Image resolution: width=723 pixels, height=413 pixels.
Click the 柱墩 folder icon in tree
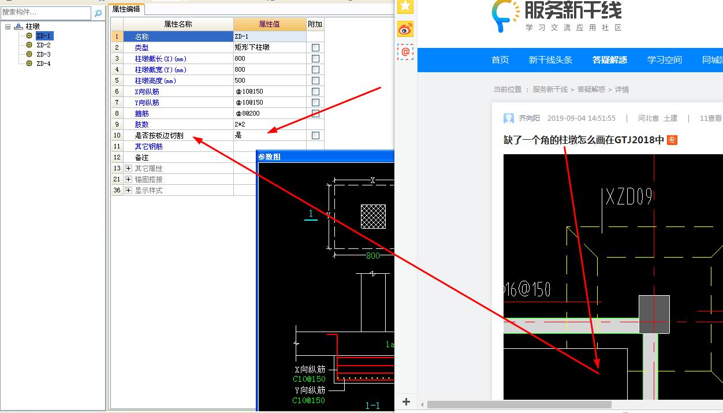pos(18,27)
